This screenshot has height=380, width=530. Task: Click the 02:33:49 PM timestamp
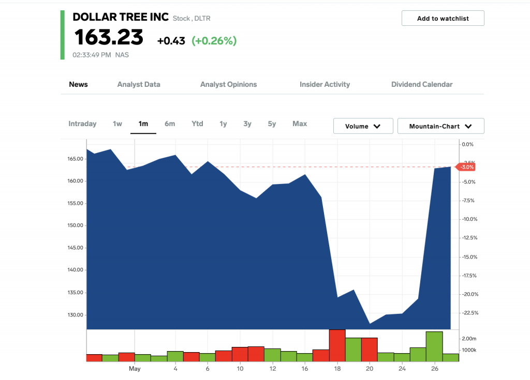point(92,55)
